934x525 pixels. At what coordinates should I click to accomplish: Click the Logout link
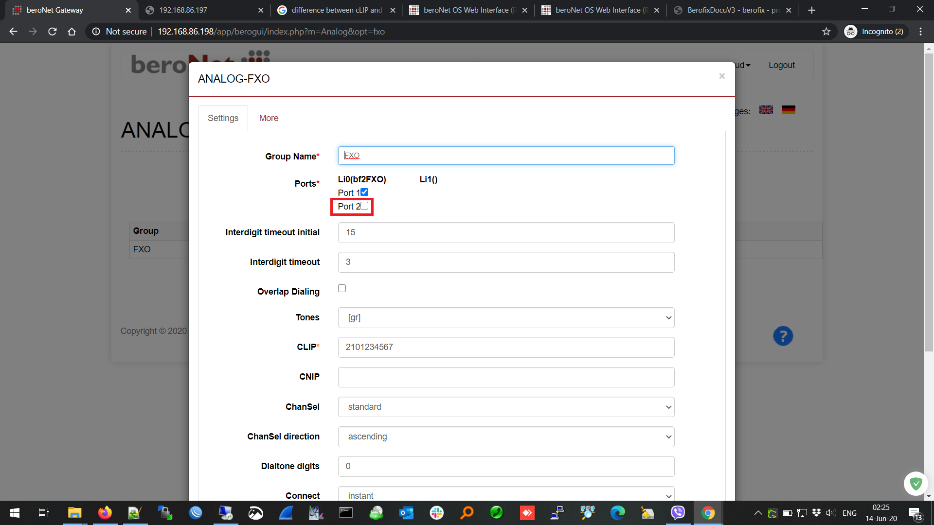(x=781, y=65)
